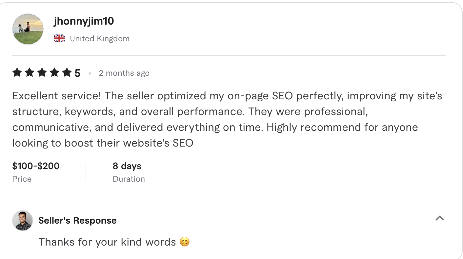Viewport: 463px width, 259px height.
Task: Click the smiling emoji in the seller's reply
Action: [x=185, y=242]
